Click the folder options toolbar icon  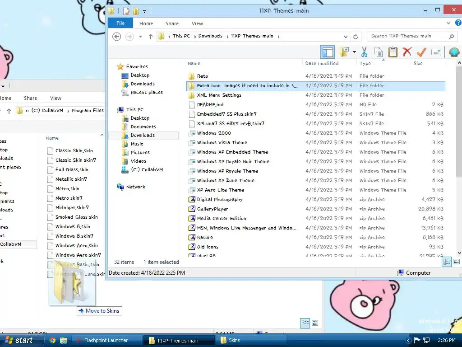(344, 52)
